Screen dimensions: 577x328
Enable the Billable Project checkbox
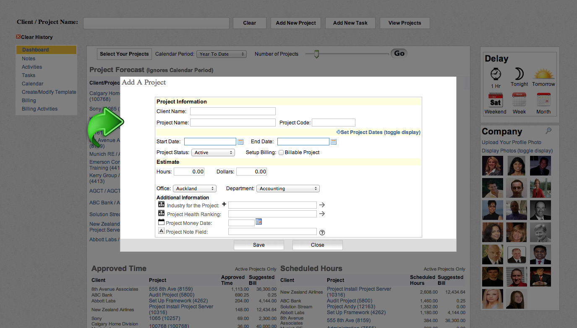coord(281,152)
